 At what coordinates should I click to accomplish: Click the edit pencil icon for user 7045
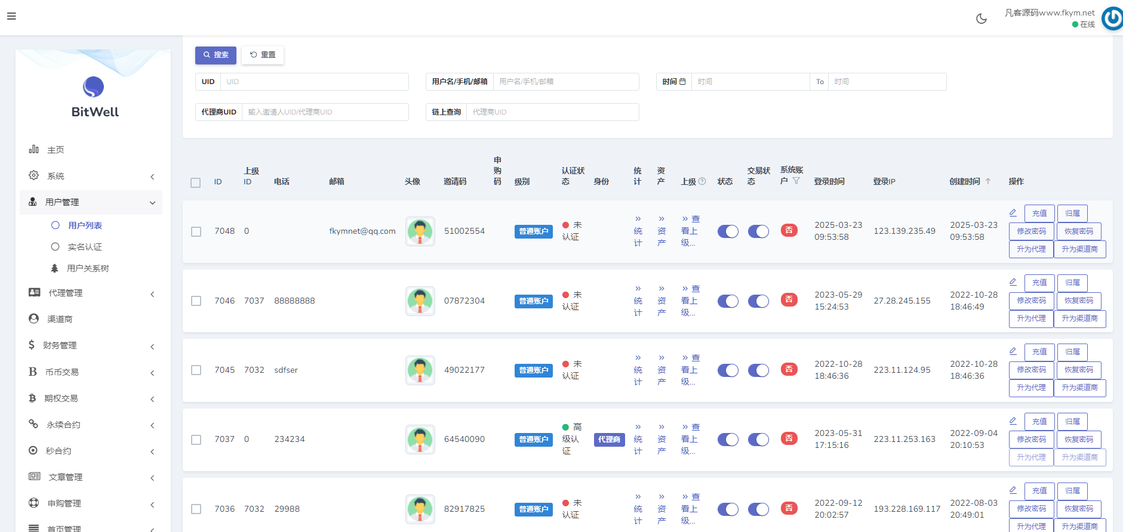1013,351
